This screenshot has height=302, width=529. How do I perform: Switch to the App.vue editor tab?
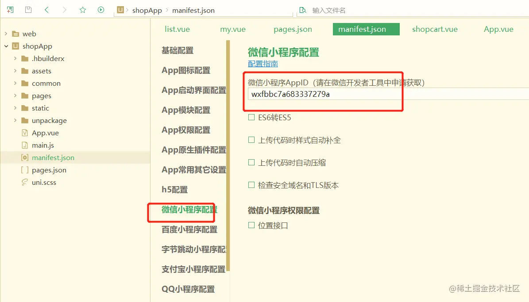pyautogui.click(x=498, y=29)
